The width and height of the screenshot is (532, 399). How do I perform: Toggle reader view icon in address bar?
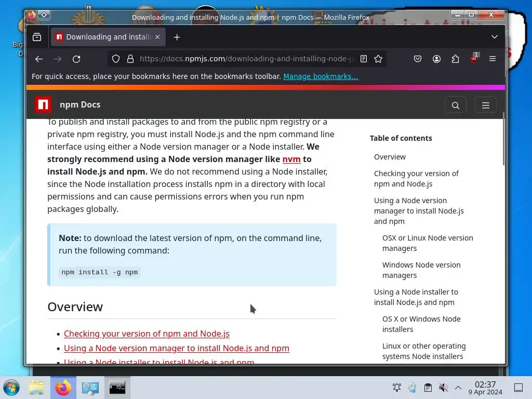pyautogui.click(x=363, y=59)
